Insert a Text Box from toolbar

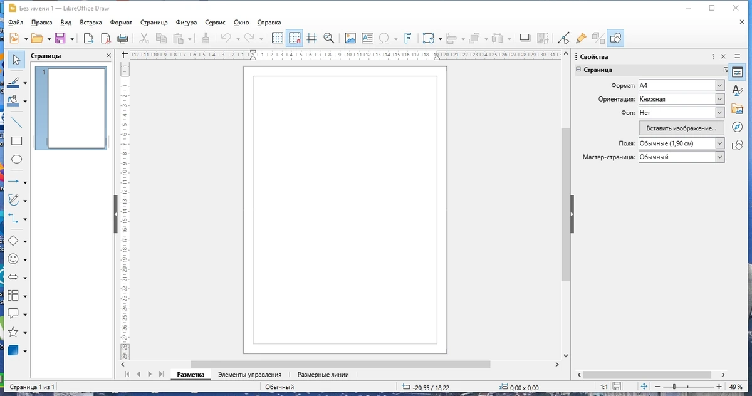(x=367, y=38)
